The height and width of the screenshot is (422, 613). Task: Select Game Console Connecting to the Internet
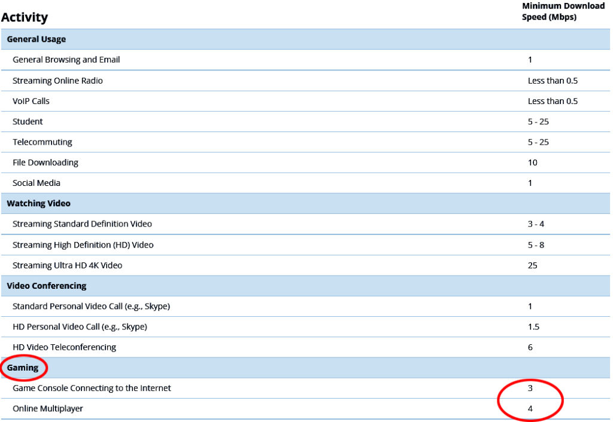pyautogui.click(x=92, y=389)
